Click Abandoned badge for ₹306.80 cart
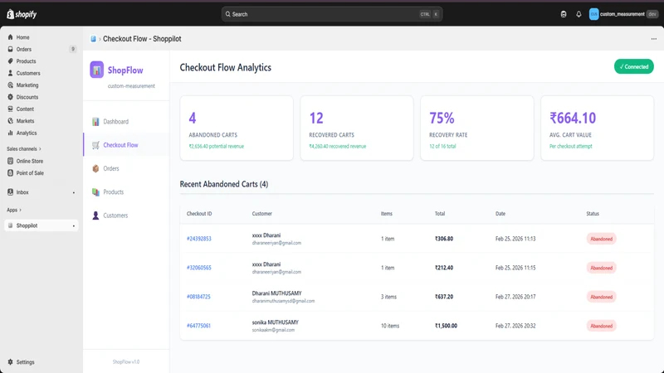This screenshot has width=664, height=373. 601,239
